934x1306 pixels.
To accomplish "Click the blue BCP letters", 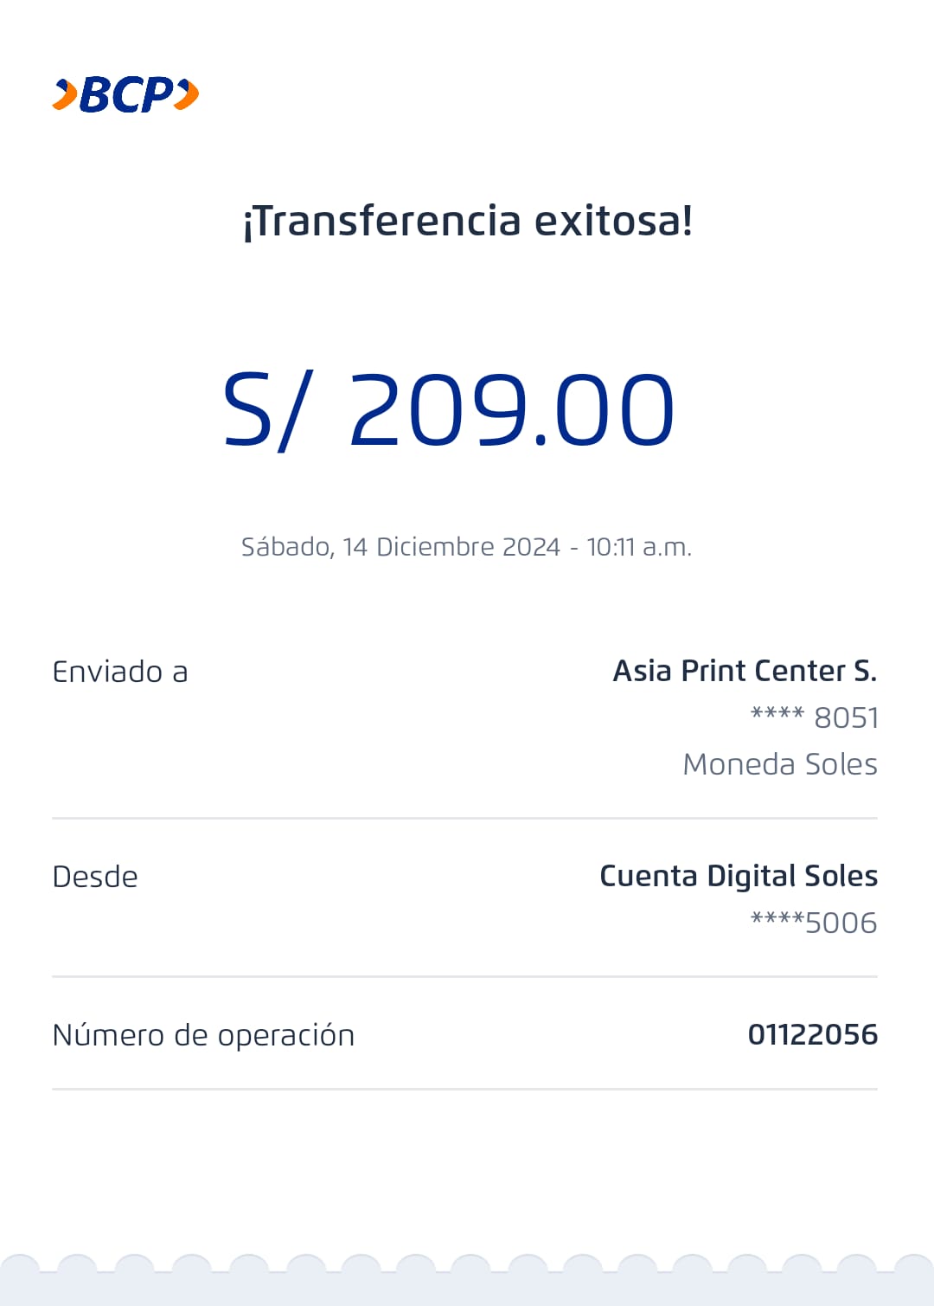I will coord(126,94).
